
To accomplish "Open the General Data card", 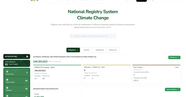I will [x=17, y=72].
